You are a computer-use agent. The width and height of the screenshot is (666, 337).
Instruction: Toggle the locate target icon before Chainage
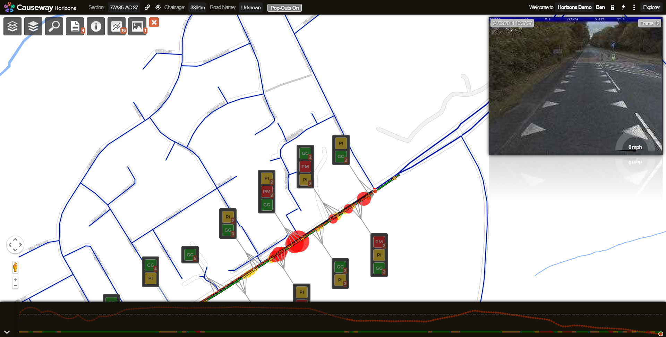pos(158,7)
